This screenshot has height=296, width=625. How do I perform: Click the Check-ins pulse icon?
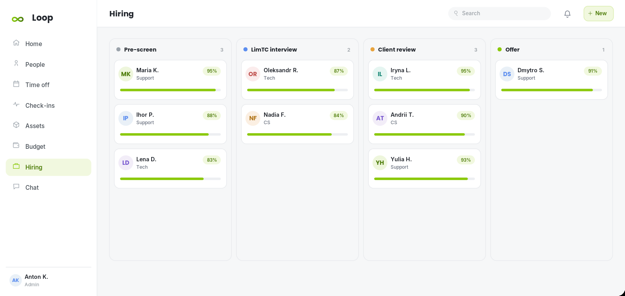point(16,105)
